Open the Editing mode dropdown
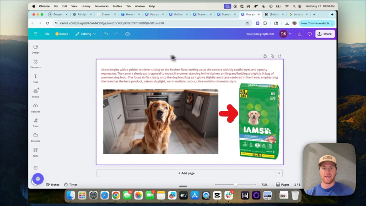Image resolution: width=366 pixels, height=206 pixels. [86, 34]
